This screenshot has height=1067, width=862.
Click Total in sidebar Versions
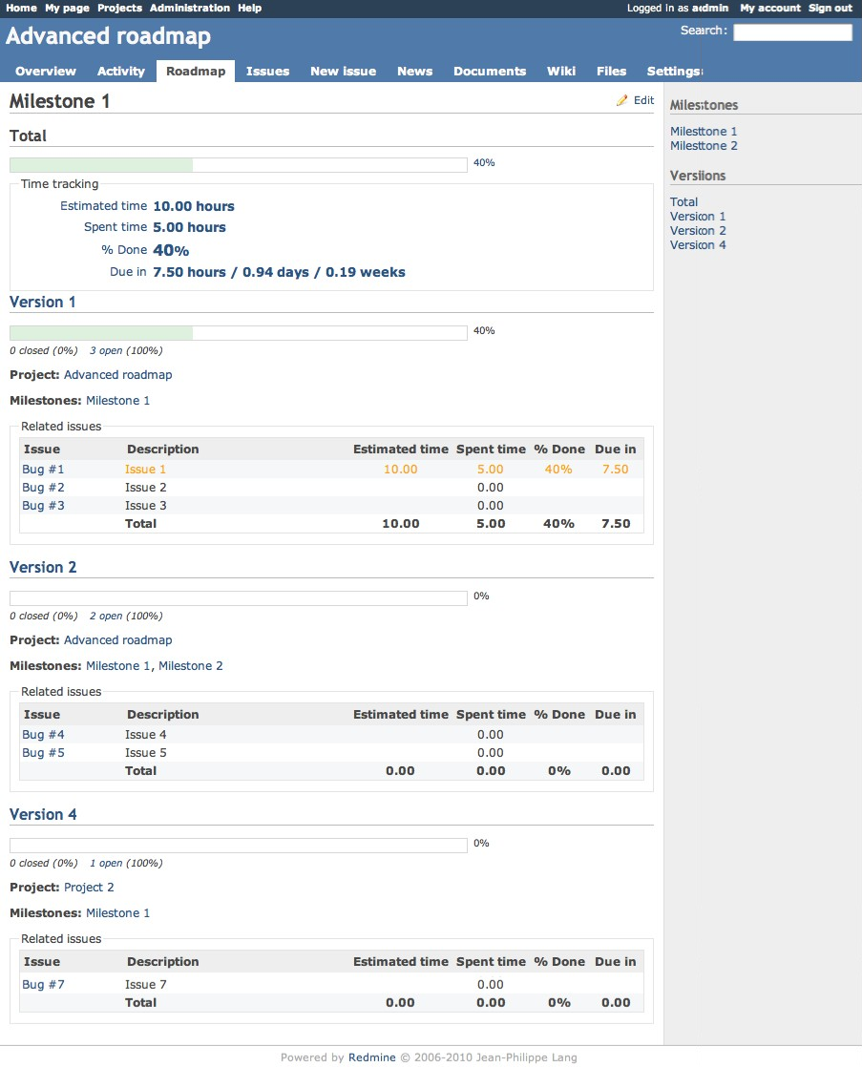coord(683,202)
